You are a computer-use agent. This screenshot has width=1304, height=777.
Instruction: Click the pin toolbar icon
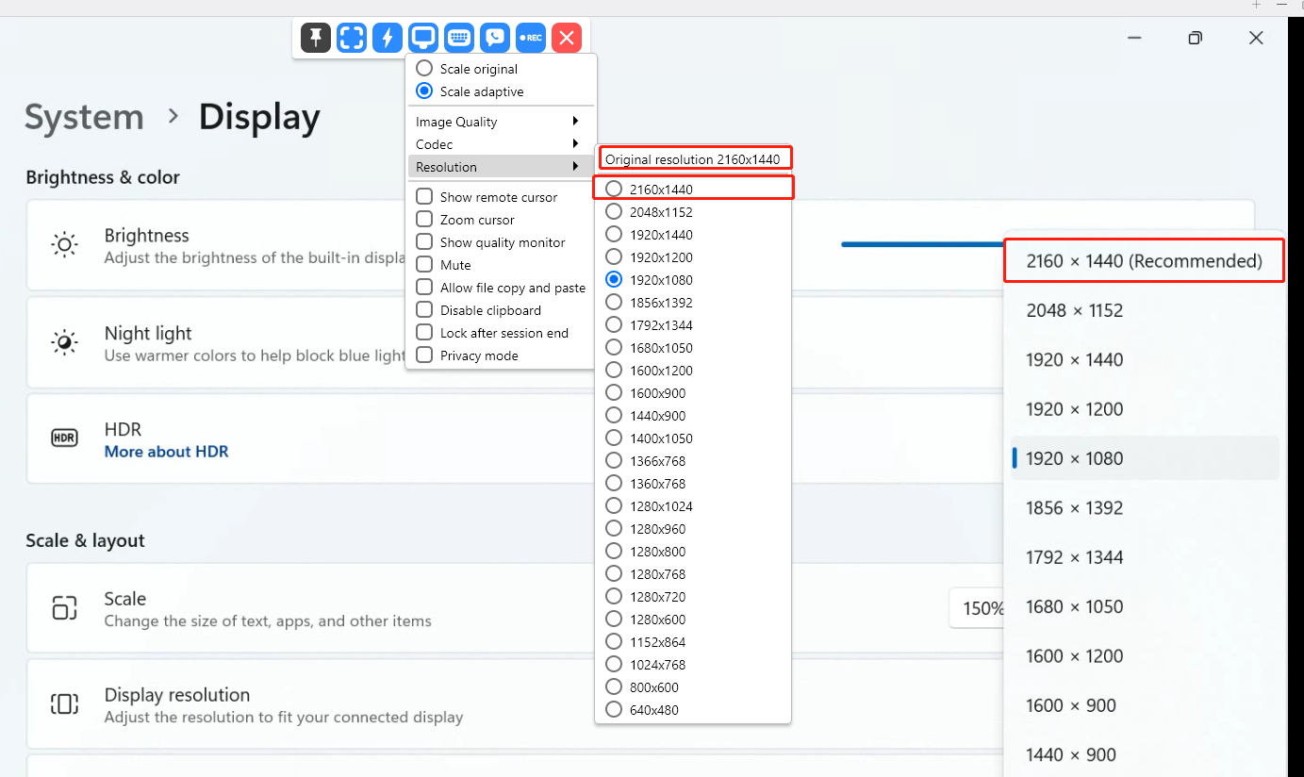(x=315, y=38)
